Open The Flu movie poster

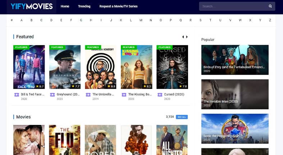65,140
